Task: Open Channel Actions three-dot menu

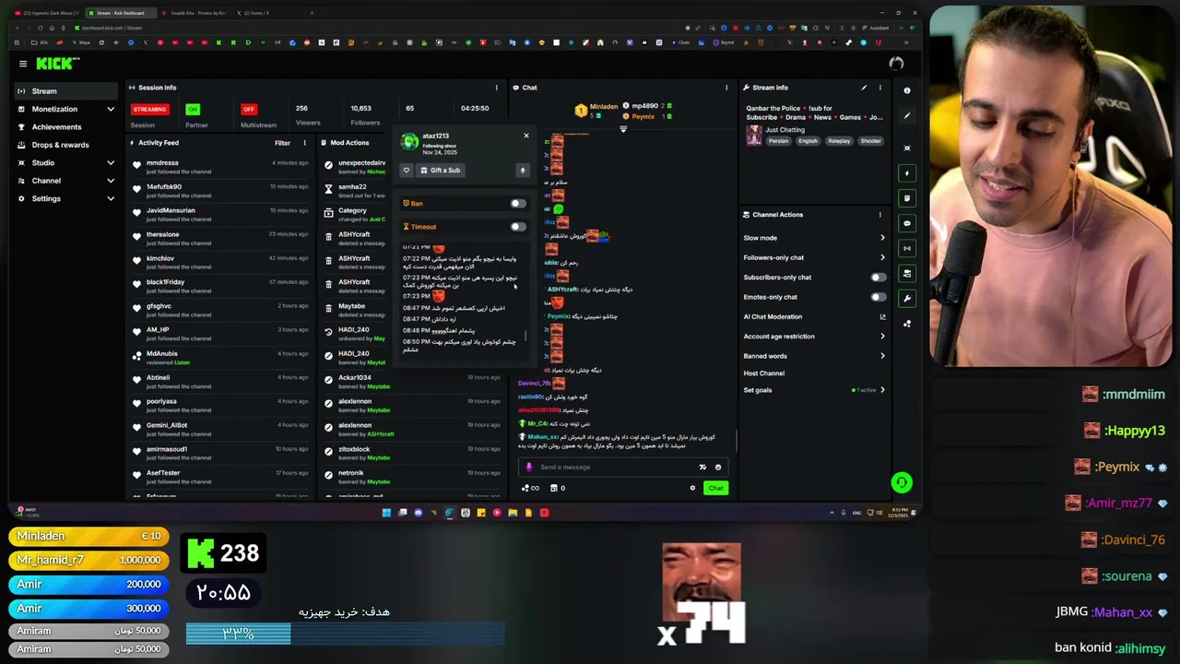Action: coord(879,215)
